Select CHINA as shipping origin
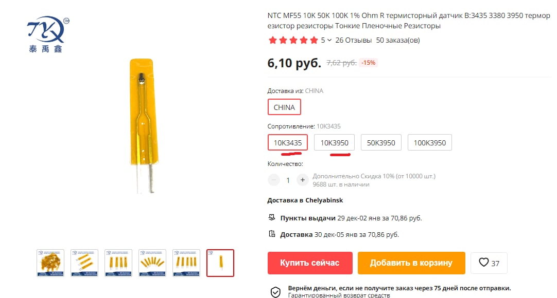557x298 pixels. coord(284,107)
